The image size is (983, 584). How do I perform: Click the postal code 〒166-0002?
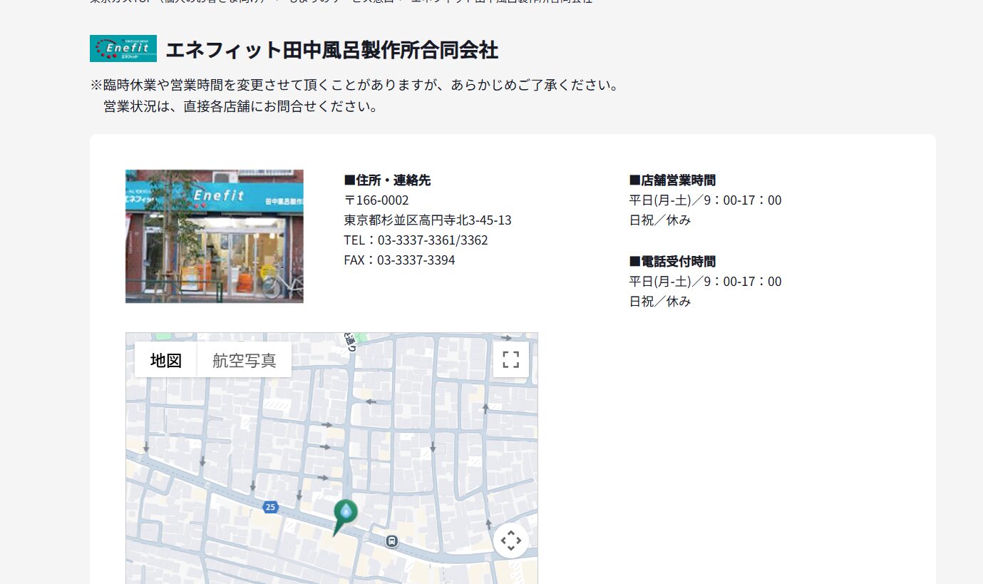tap(376, 200)
